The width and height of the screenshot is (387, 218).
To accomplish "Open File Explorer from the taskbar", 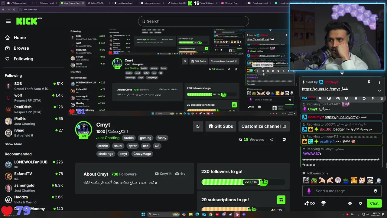I will (190, 214).
